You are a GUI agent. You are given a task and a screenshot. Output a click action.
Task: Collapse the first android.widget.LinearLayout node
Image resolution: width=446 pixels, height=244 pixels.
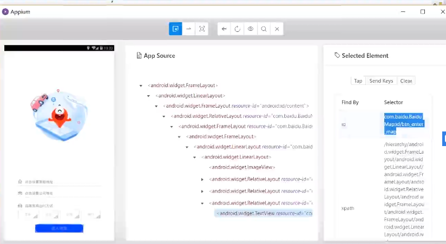tap(148, 96)
